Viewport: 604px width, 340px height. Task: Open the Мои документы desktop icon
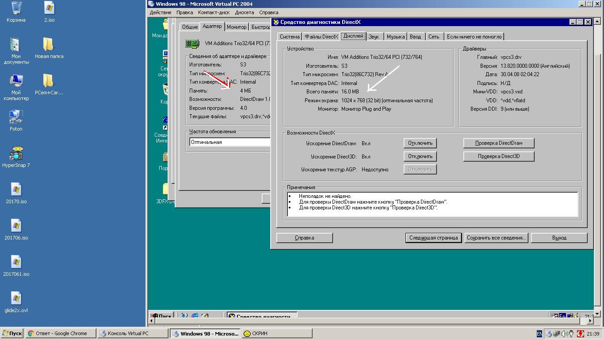click(16, 45)
